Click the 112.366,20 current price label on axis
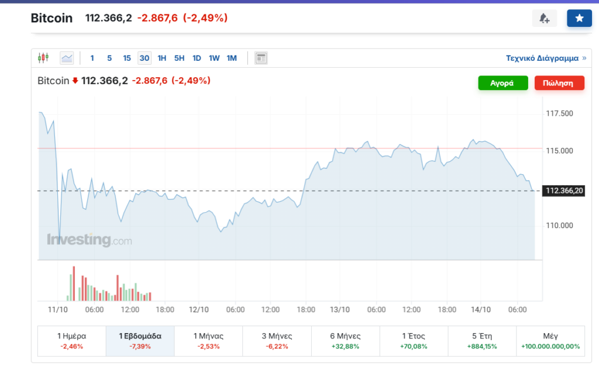The height and width of the screenshot is (370, 599). click(564, 191)
